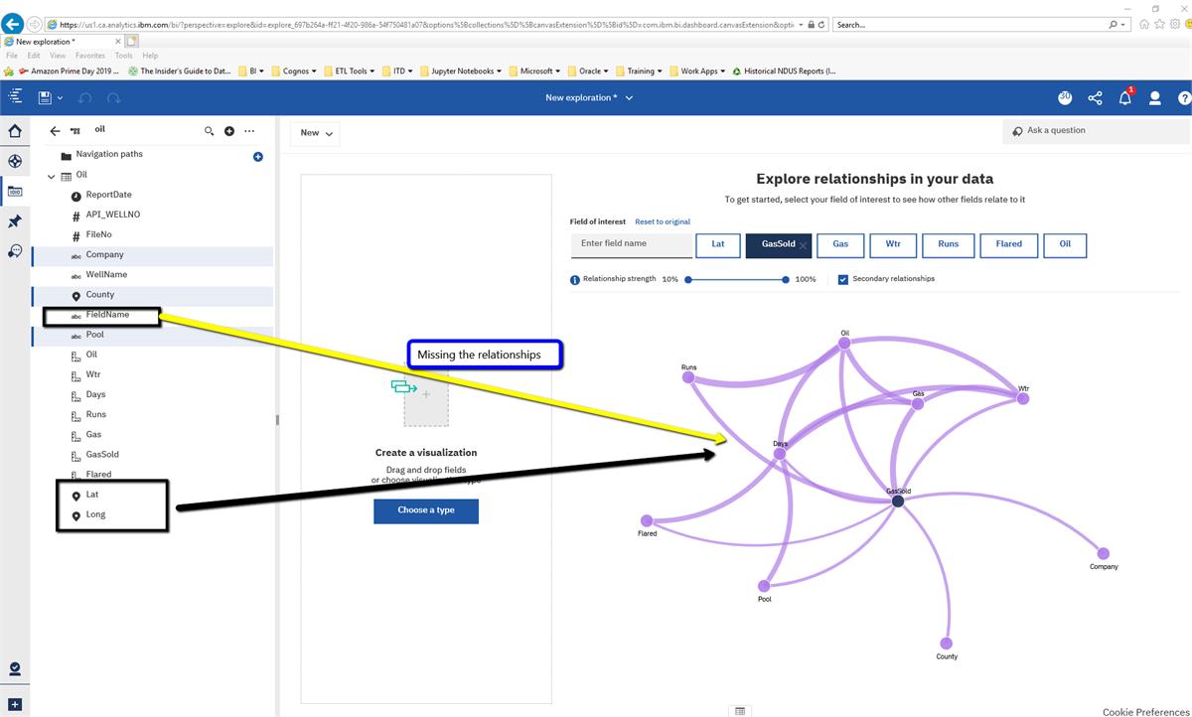
Task: Select the Runs field of interest
Action: [948, 244]
